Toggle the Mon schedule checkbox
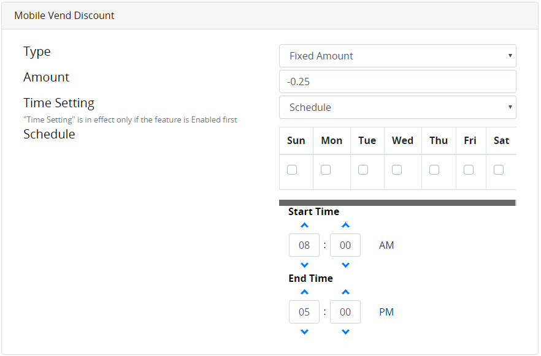The width and height of the screenshot is (541, 356). pyautogui.click(x=326, y=170)
